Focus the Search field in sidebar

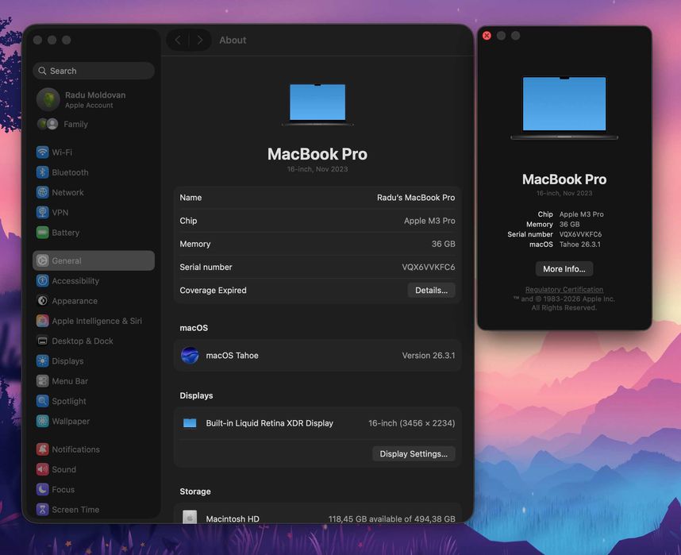point(94,71)
